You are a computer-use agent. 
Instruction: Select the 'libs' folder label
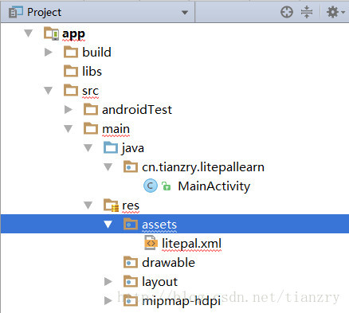point(92,71)
